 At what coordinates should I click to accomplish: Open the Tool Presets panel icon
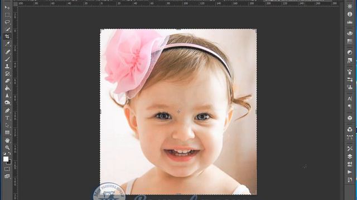pyautogui.click(x=350, y=148)
